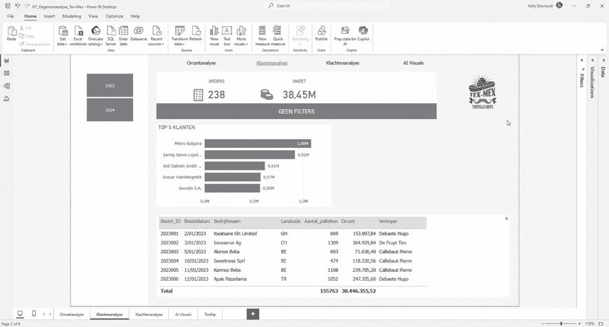
Task: Select the desktop layout icon
Action: coord(20,313)
